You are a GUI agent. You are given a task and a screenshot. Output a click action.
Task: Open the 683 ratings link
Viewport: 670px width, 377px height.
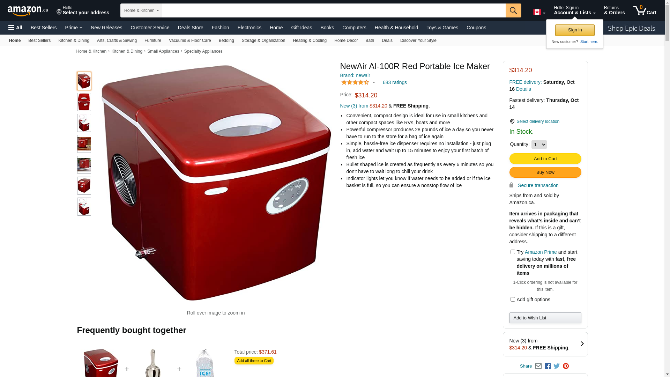395,83
